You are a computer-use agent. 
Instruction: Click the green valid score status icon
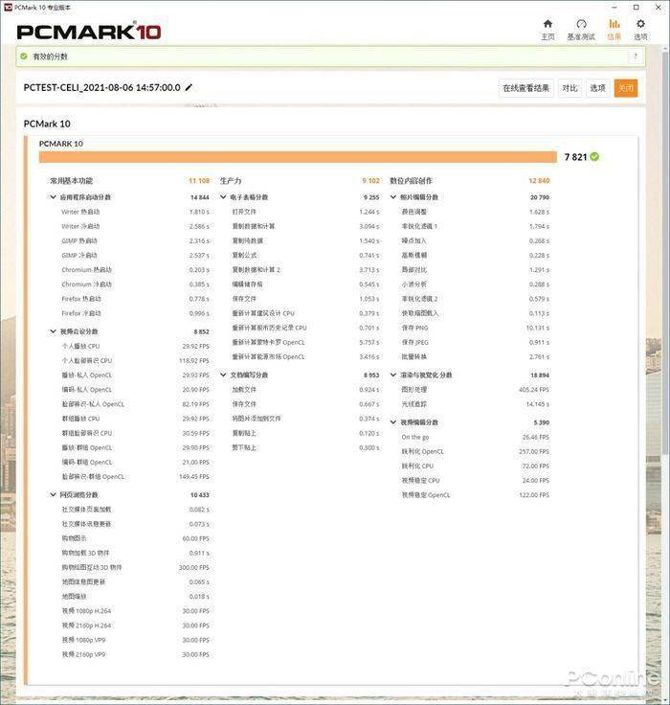(24, 57)
